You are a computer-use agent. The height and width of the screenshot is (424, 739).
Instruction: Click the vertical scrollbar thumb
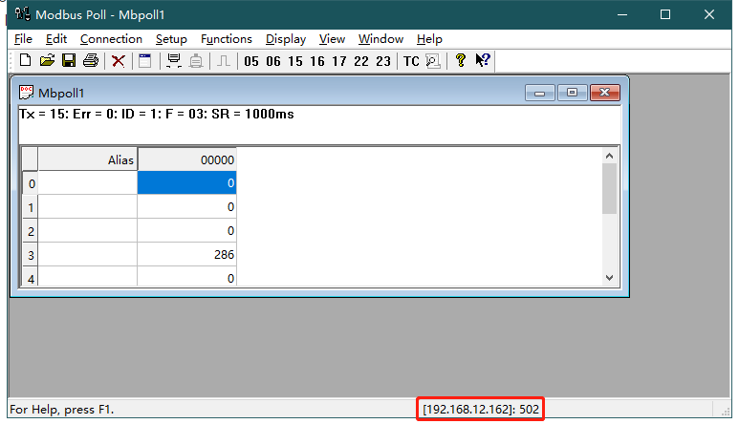click(x=609, y=189)
